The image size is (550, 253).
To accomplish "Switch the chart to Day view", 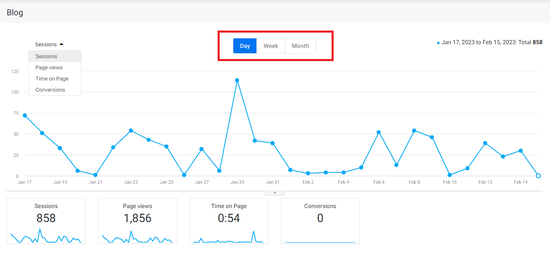I will 245,46.
